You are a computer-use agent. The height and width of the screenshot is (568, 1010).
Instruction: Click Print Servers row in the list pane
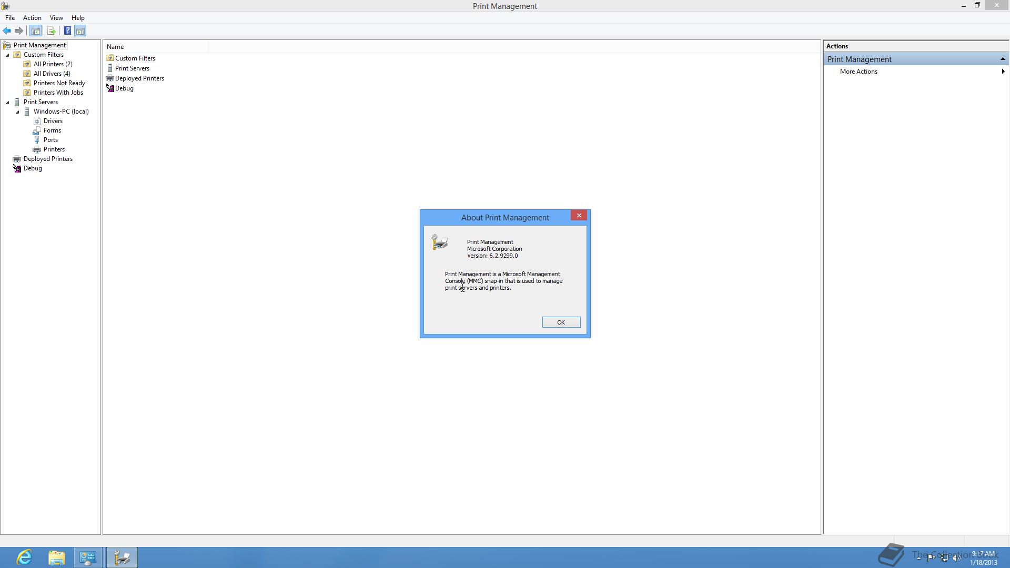click(x=132, y=68)
